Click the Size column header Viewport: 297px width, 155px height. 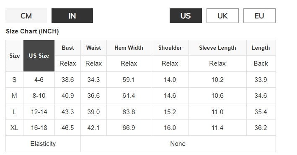pyautogui.click(x=15, y=56)
